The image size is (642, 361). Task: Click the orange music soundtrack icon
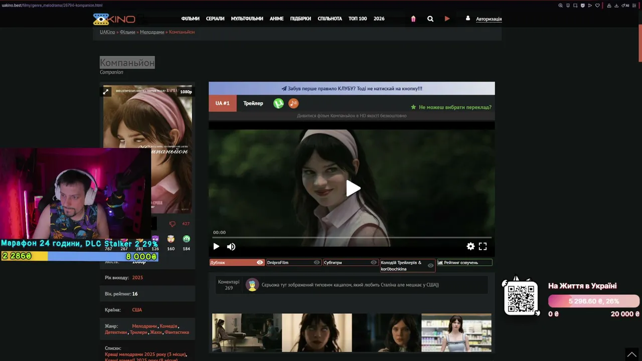click(x=293, y=103)
